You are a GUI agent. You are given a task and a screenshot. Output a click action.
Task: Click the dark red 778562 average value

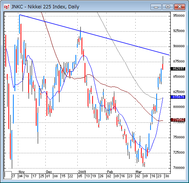(x=178, y=120)
